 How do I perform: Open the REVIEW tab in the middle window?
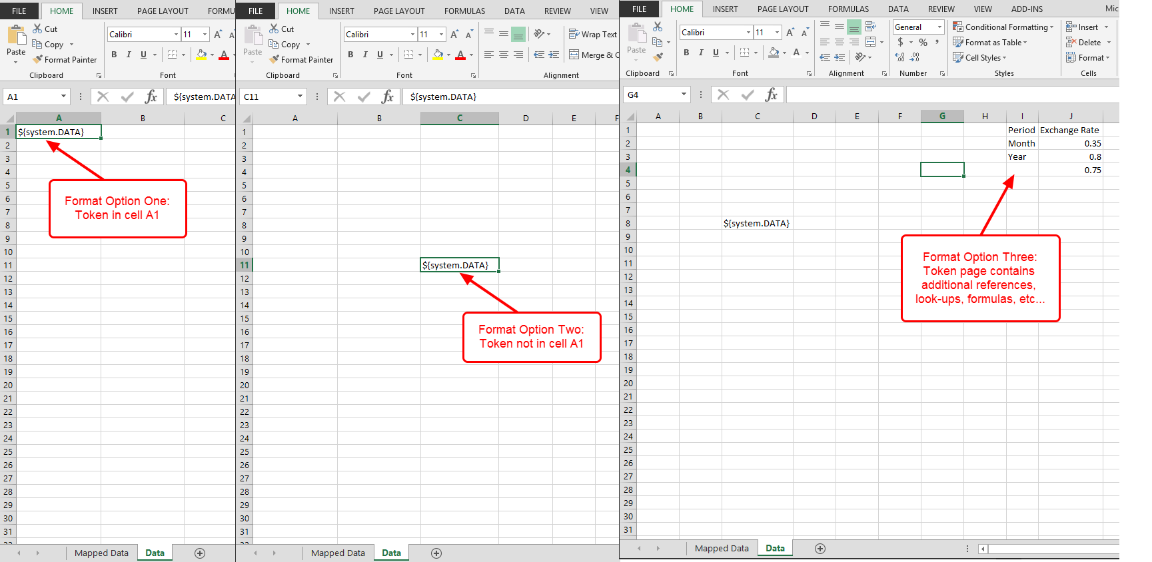coord(558,11)
